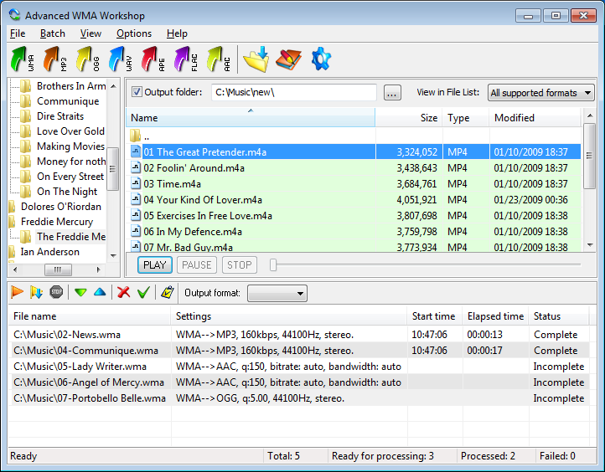Click the AAC conversion arrow icon
Screen dimensions: 605x472
click(x=220, y=59)
